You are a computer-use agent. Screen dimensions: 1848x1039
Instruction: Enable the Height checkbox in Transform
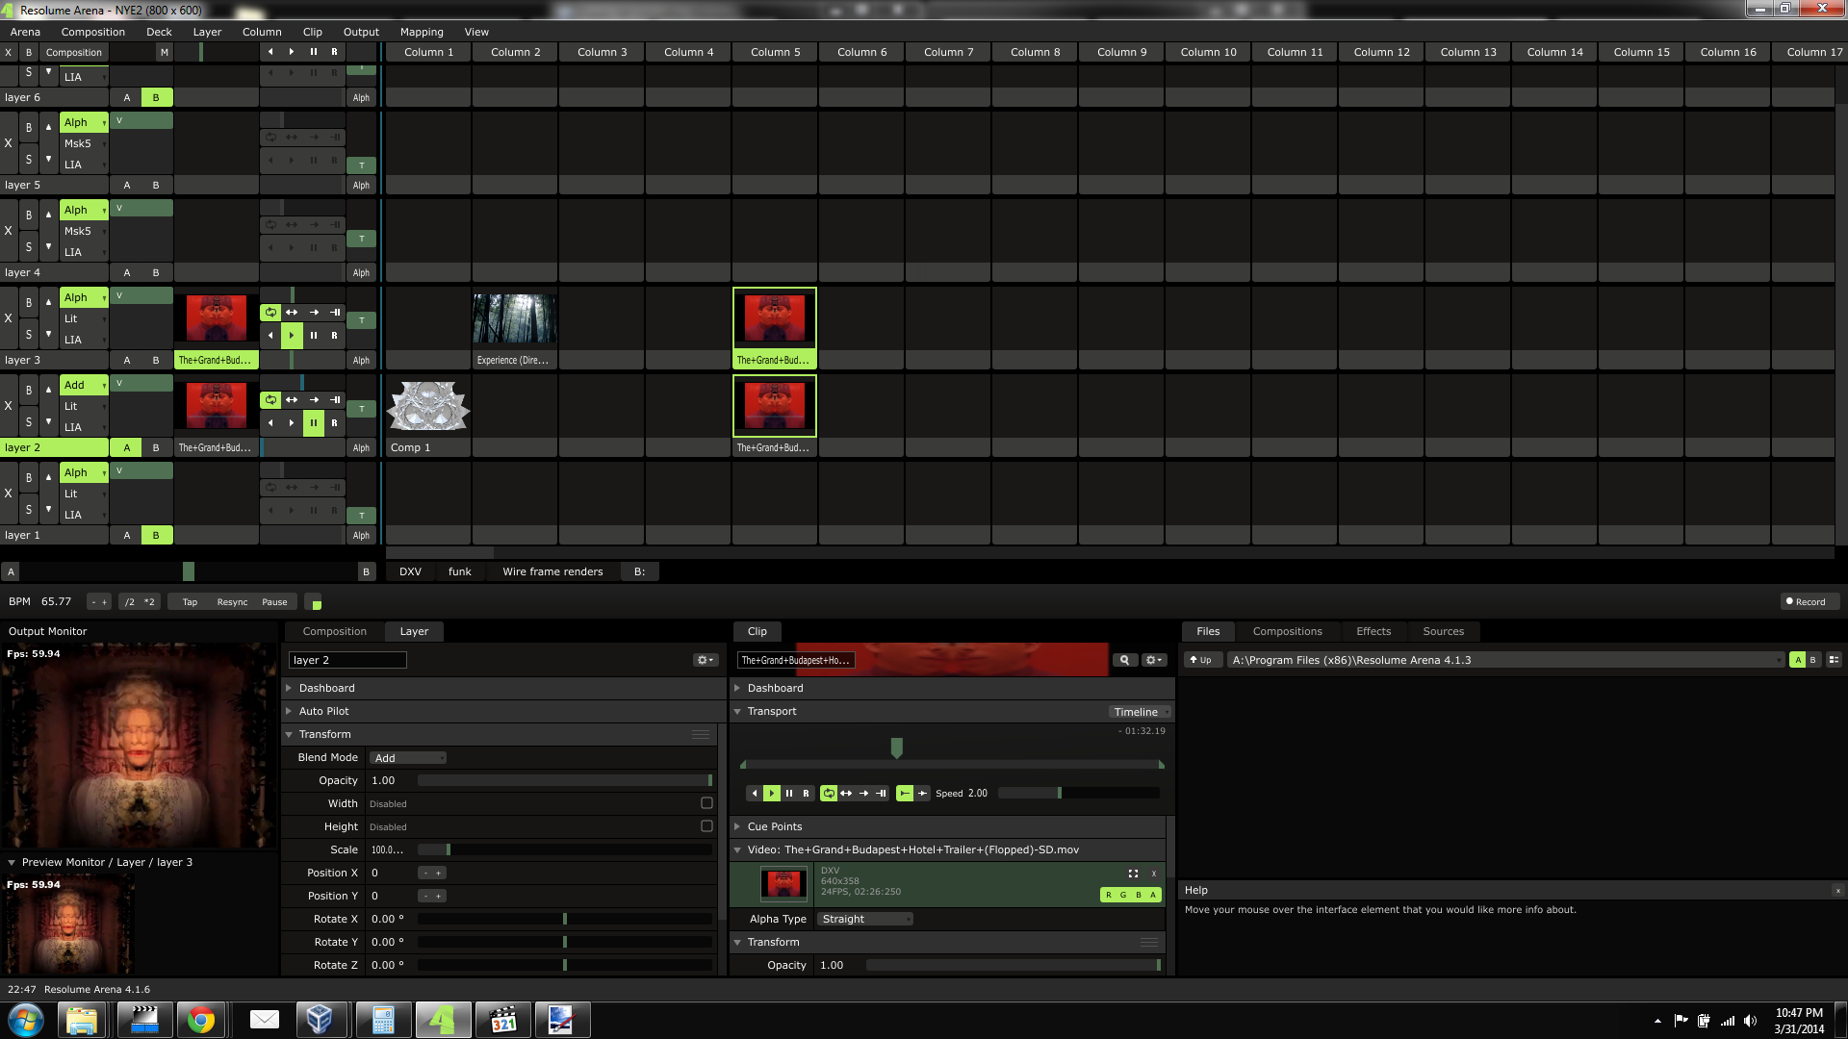click(706, 826)
